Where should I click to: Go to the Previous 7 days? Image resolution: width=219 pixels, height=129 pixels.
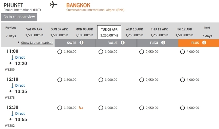pos(11,32)
